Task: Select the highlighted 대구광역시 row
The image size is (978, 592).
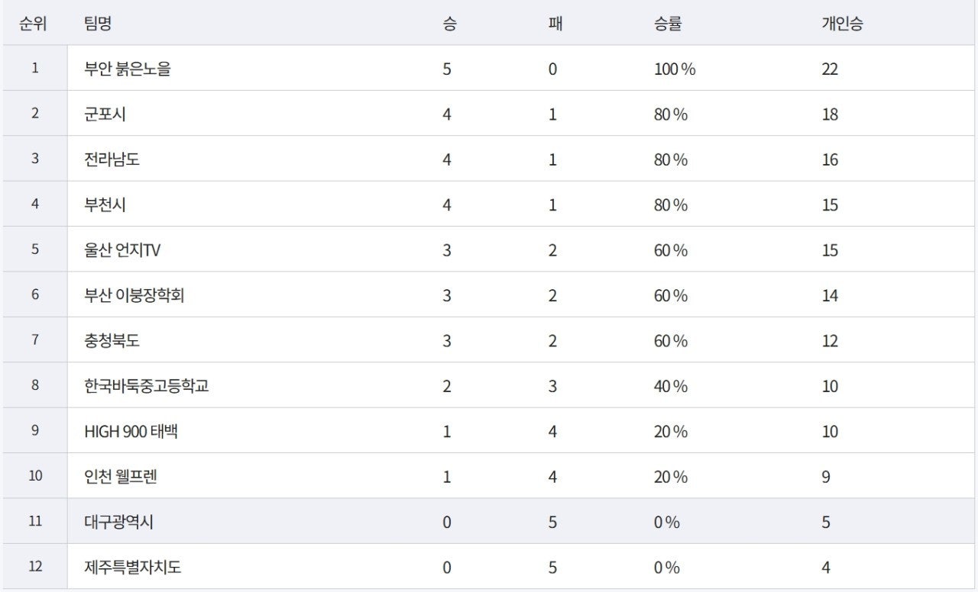Action: (x=119, y=523)
